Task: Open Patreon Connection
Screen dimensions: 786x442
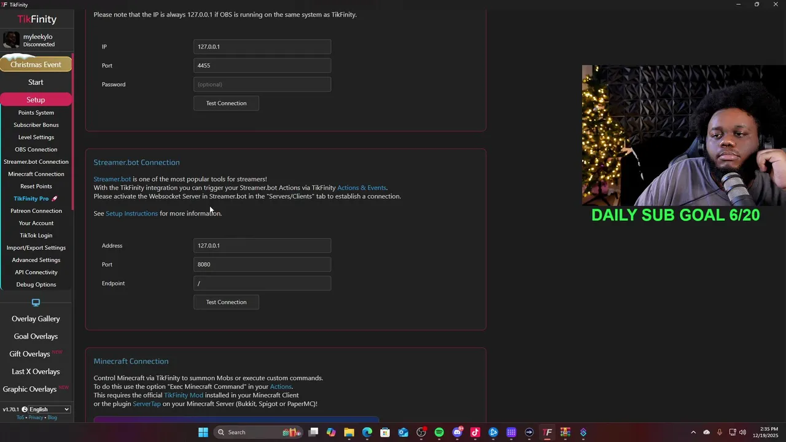Action: 36,211
